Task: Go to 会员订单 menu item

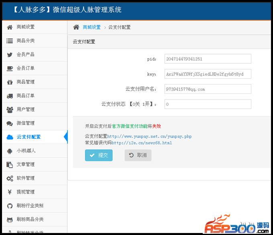Action: coord(35,68)
